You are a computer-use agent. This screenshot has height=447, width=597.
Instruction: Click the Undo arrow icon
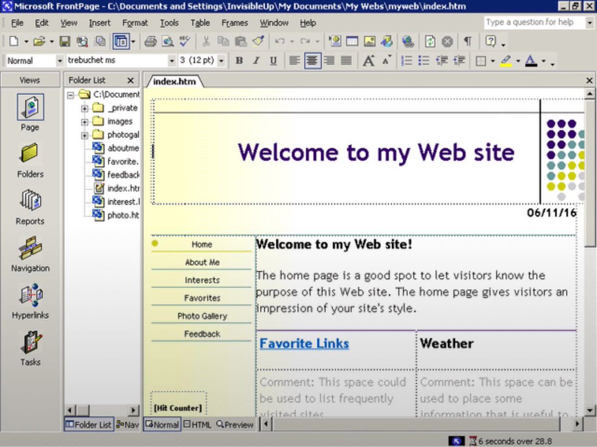click(280, 42)
